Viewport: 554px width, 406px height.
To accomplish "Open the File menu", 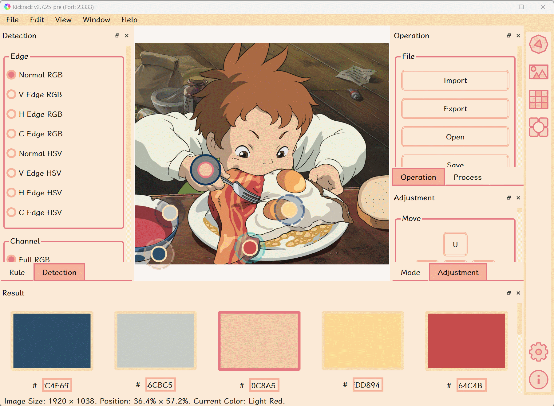I will point(12,20).
